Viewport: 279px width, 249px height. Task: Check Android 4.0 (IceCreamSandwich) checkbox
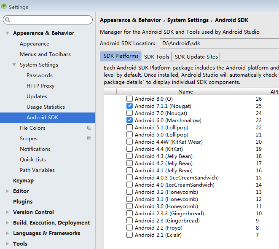[129, 185]
